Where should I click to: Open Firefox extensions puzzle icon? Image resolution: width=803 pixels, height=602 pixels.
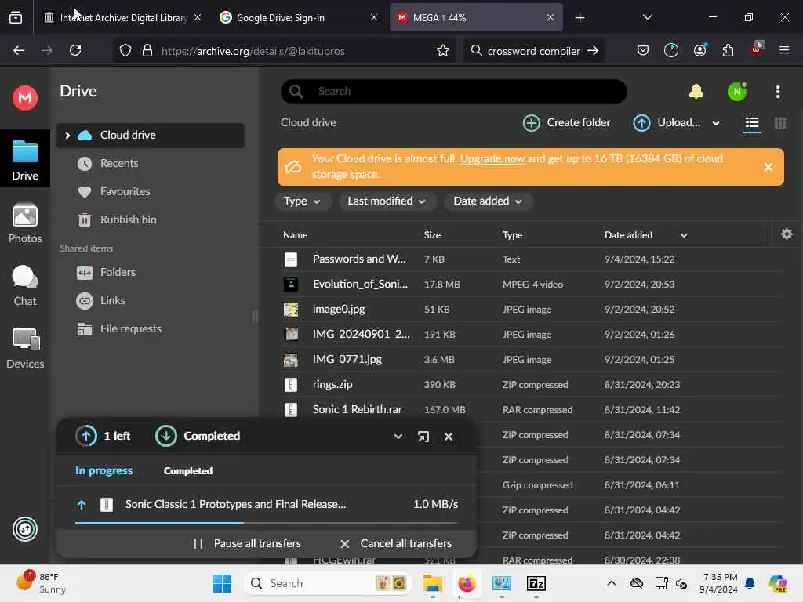728,50
